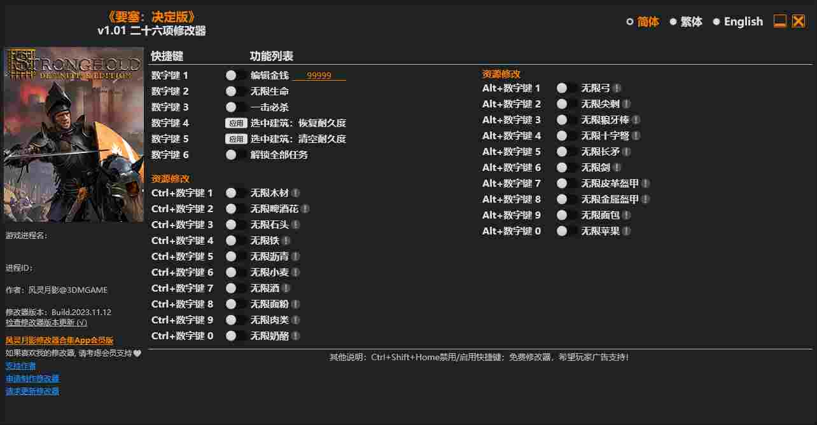
Task: Toggle 解锁全部任务 switch
Action: (236, 154)
